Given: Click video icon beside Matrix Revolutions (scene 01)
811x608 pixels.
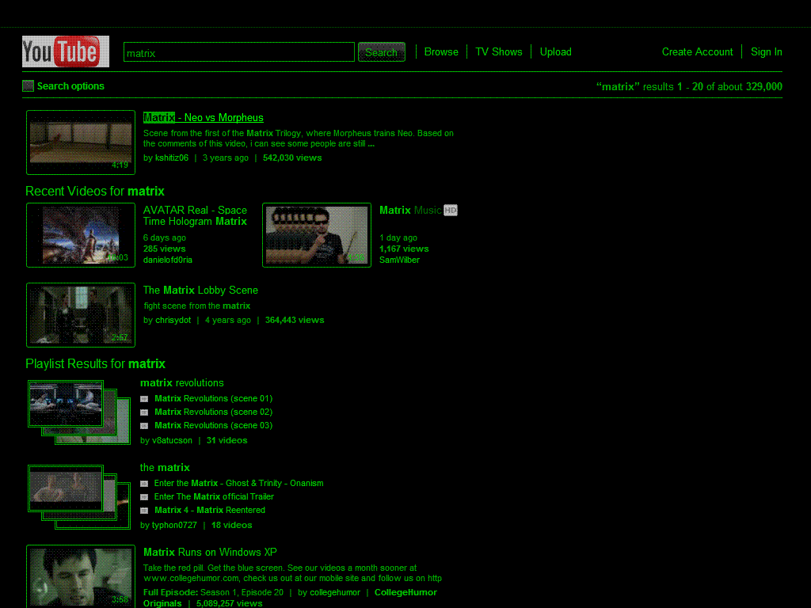Looking at the screenshot, I should click(144, 399).
